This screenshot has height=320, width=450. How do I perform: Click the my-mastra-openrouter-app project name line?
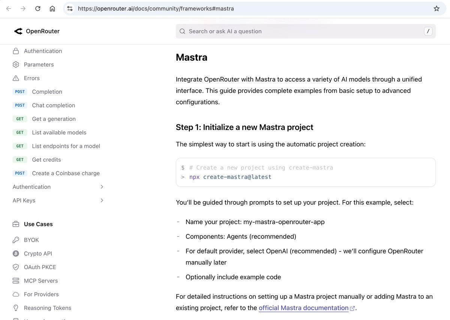255,222
